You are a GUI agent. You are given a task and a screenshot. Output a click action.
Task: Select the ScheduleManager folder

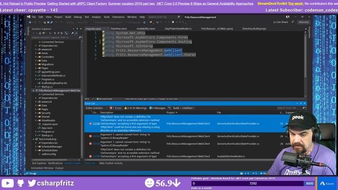[52, 147]
